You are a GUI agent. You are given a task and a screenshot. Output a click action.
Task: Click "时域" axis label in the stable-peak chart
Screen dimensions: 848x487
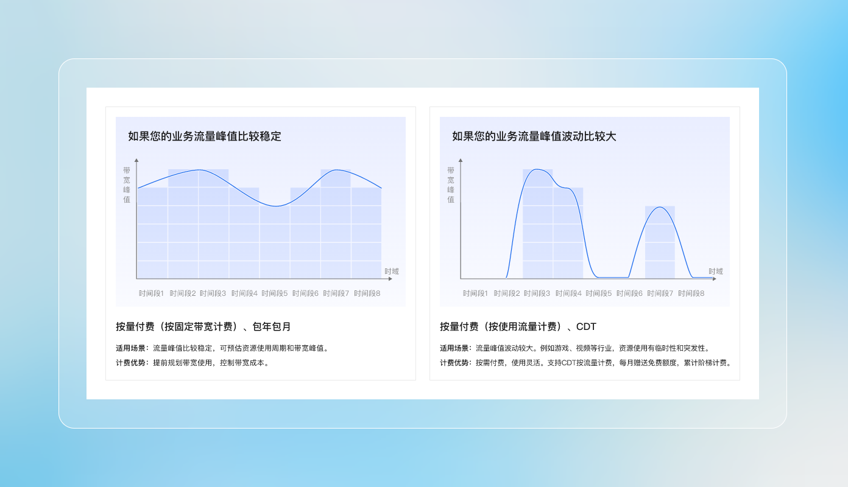pyautogui.click(x=392, y=272)
